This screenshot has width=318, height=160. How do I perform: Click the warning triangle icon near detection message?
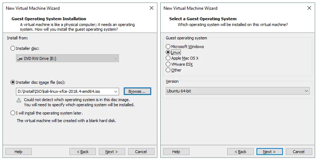(19, 100)
